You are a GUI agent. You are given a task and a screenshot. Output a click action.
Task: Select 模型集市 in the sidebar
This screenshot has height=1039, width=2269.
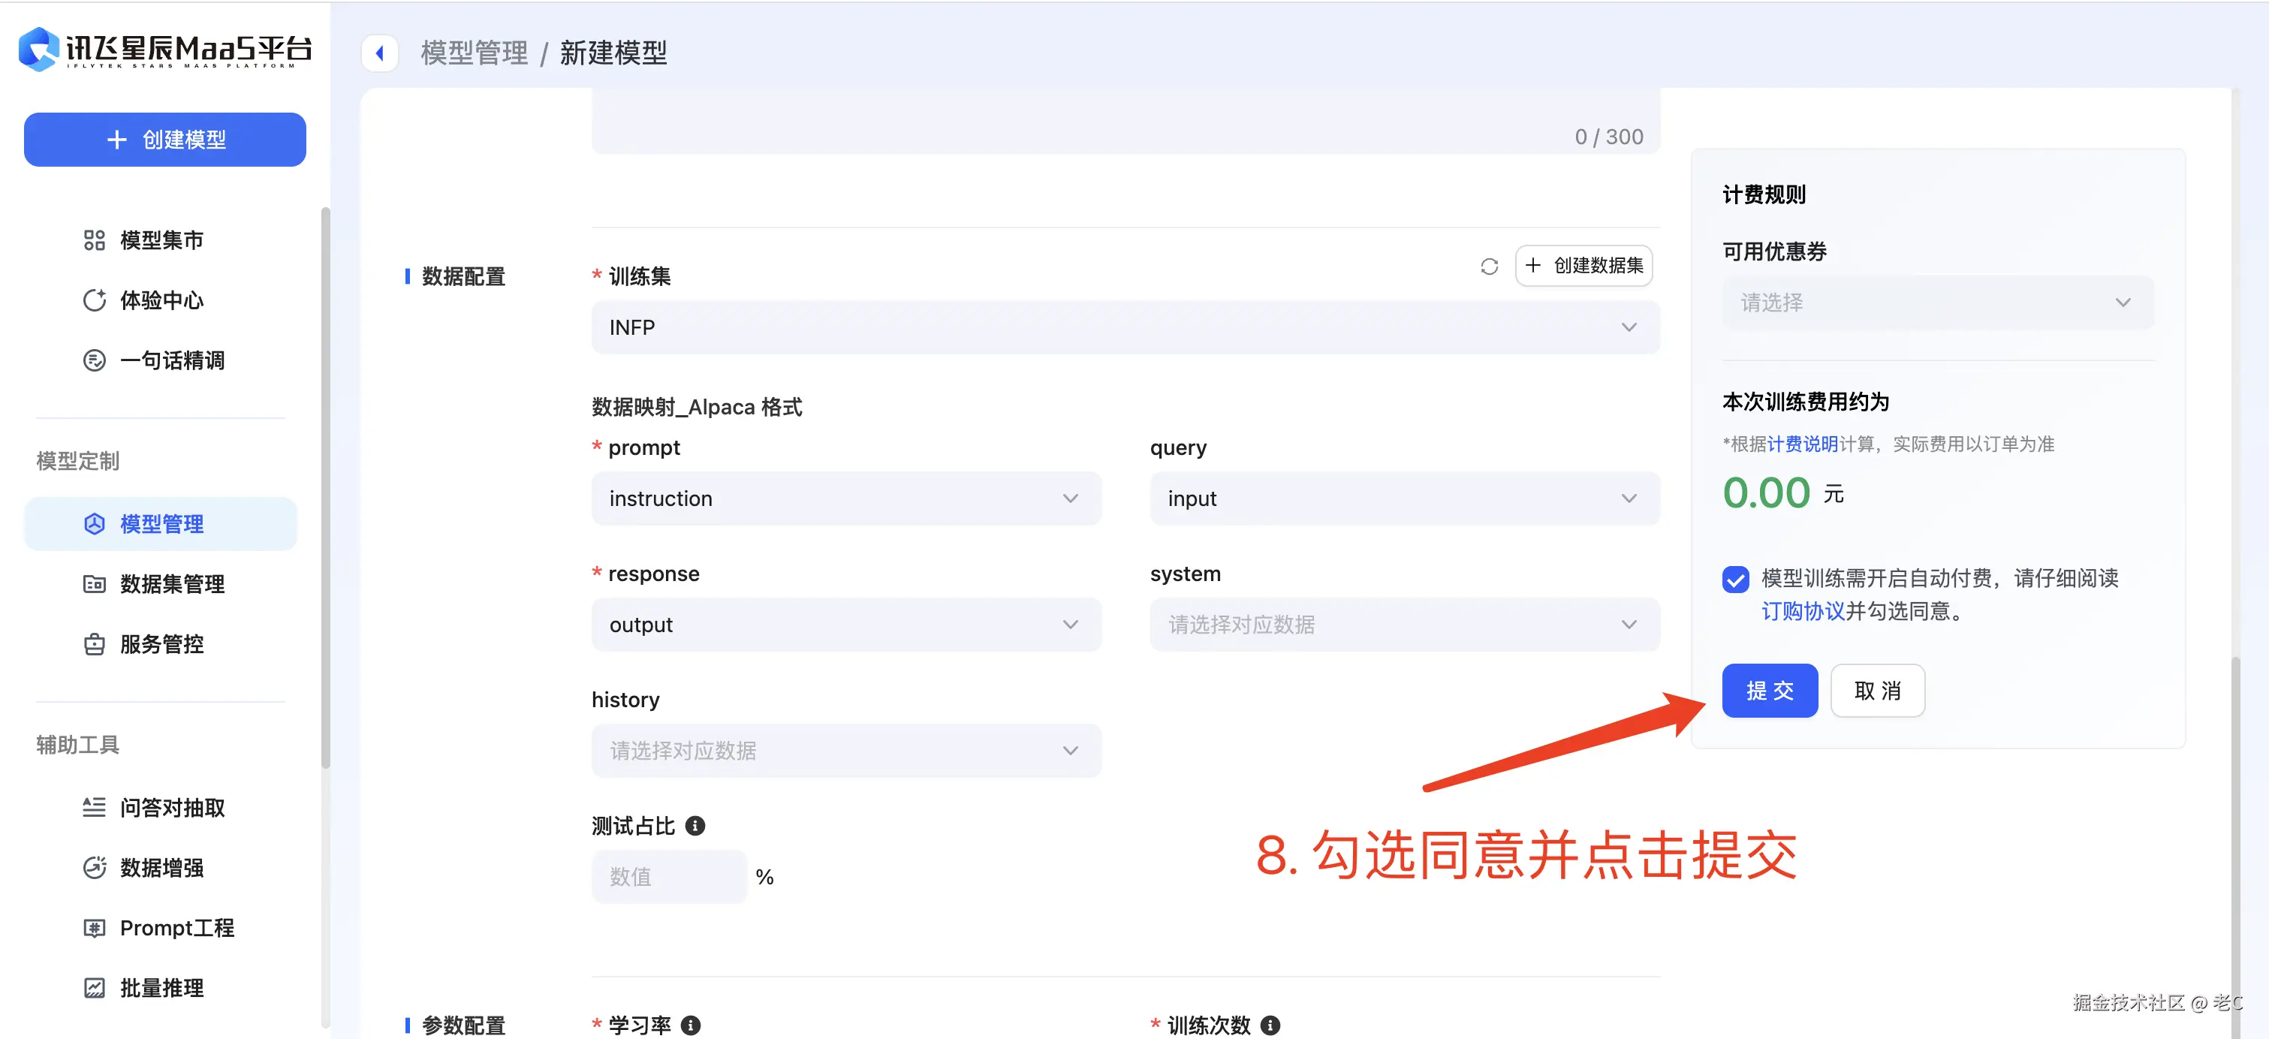[x=161, y=239]
